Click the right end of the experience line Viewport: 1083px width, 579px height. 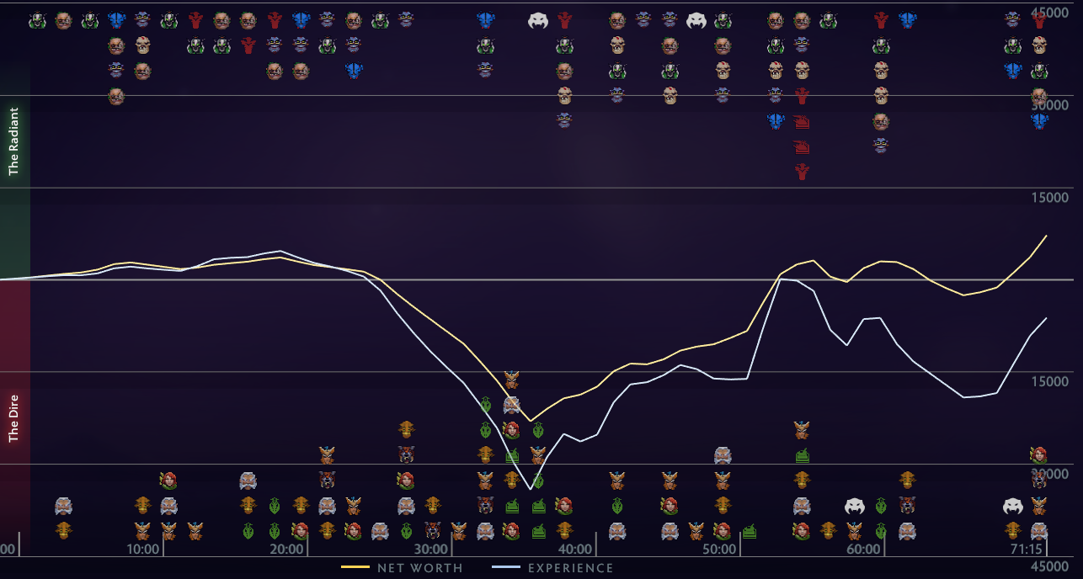[x=1047, y=318]
